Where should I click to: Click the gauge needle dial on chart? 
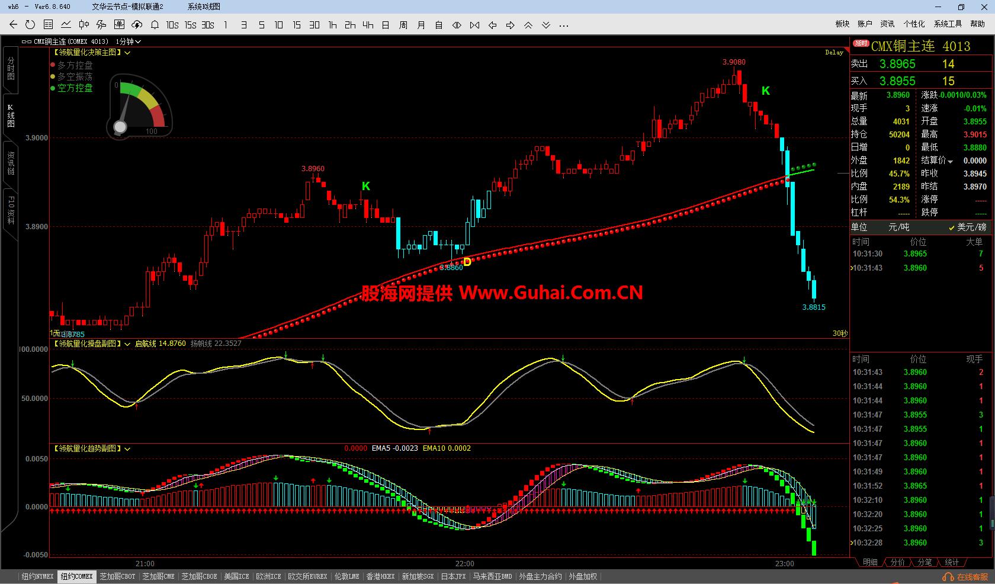click(x=120, y=126)
